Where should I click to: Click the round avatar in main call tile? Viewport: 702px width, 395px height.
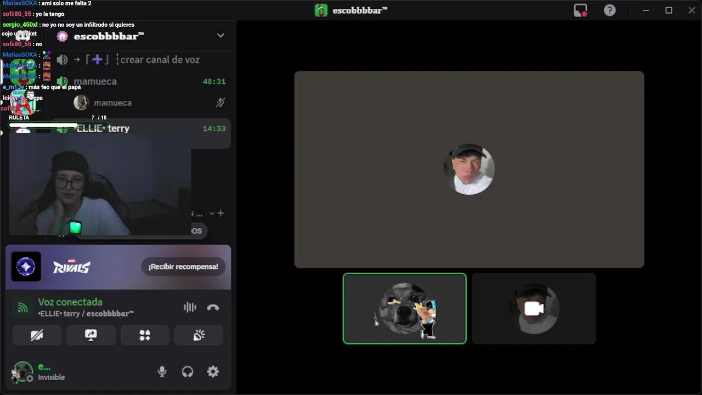pos(469,170)
